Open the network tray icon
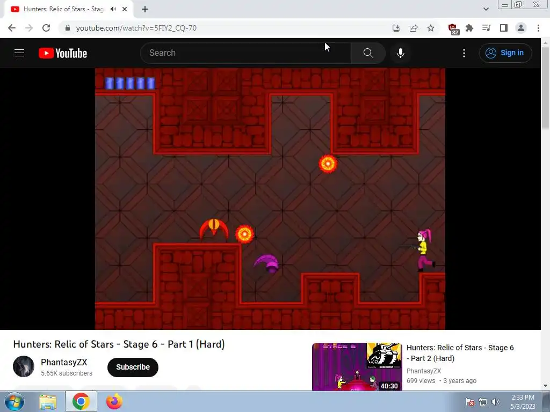The height and width of the screenshot is (412, 550). coord(483,402)
